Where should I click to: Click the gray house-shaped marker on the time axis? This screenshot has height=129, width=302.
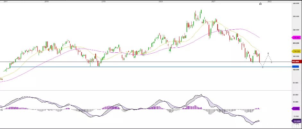pyautogui.click(x=260, y=4)
